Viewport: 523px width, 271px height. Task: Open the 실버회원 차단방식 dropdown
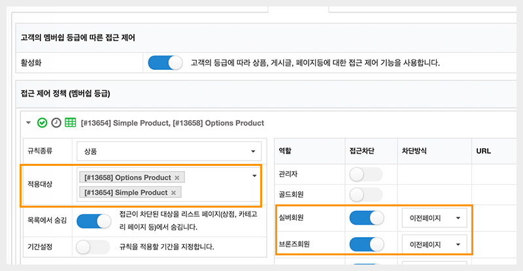pyautogui.click(x=434, y=218)
